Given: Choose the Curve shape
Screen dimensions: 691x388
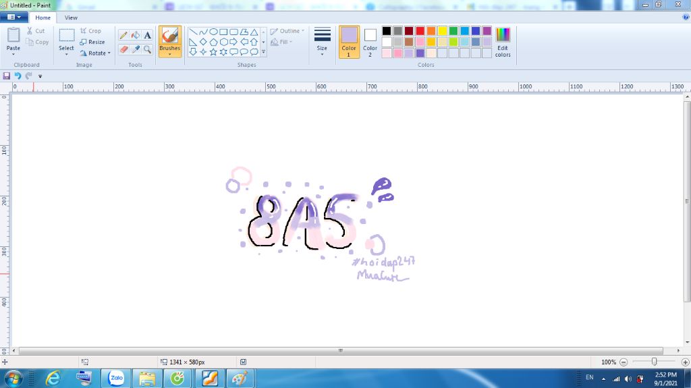Looking at the screenshot, I should (x=203, y=32).
